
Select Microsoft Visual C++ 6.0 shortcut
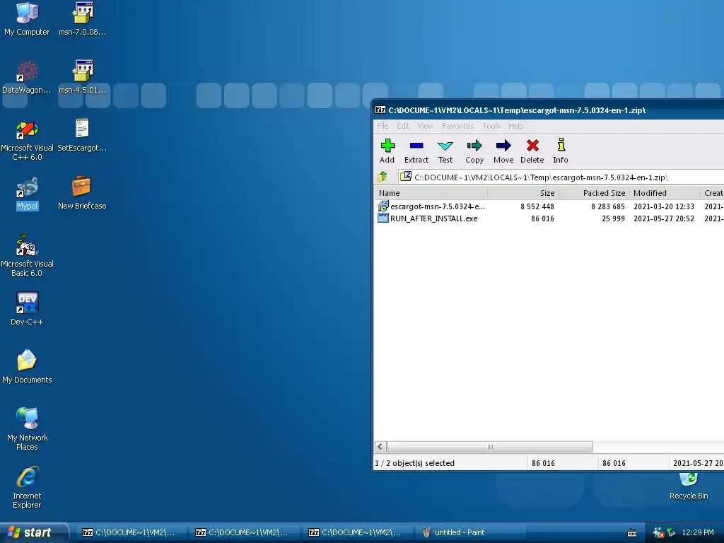point(27,139)
